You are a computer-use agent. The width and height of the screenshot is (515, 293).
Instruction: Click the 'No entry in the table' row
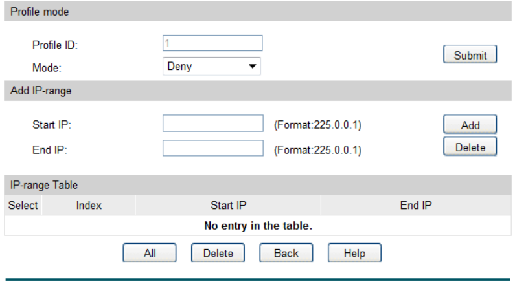coord(258,226)
